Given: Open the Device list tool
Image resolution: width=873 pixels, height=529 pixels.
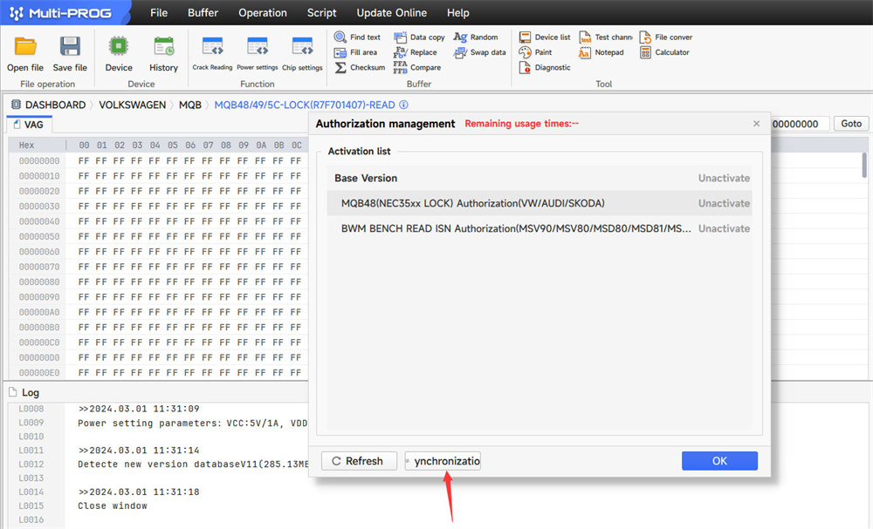Looking at the screenshot, I should [x=545, y=37].
